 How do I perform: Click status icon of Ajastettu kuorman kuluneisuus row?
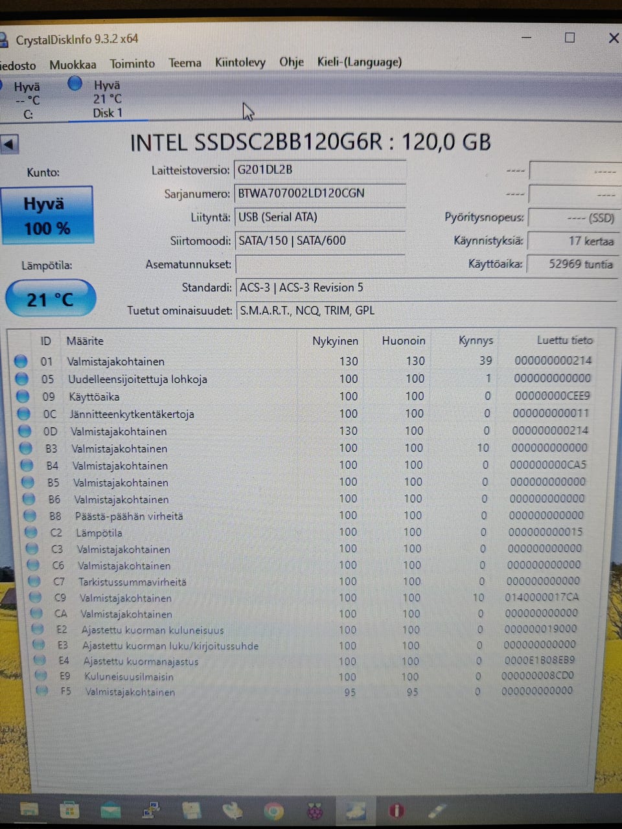point(38,629)
